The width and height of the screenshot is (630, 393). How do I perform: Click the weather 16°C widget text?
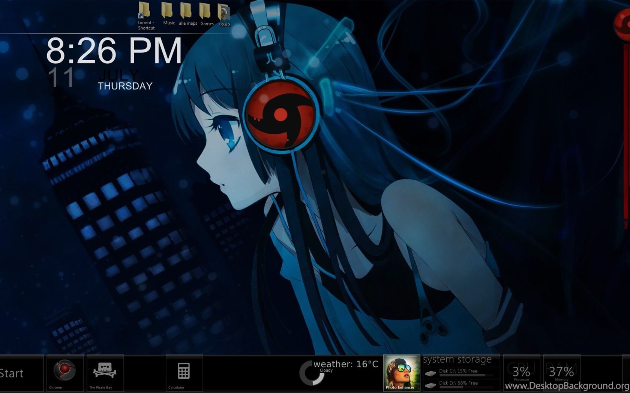tap(345, 364)
